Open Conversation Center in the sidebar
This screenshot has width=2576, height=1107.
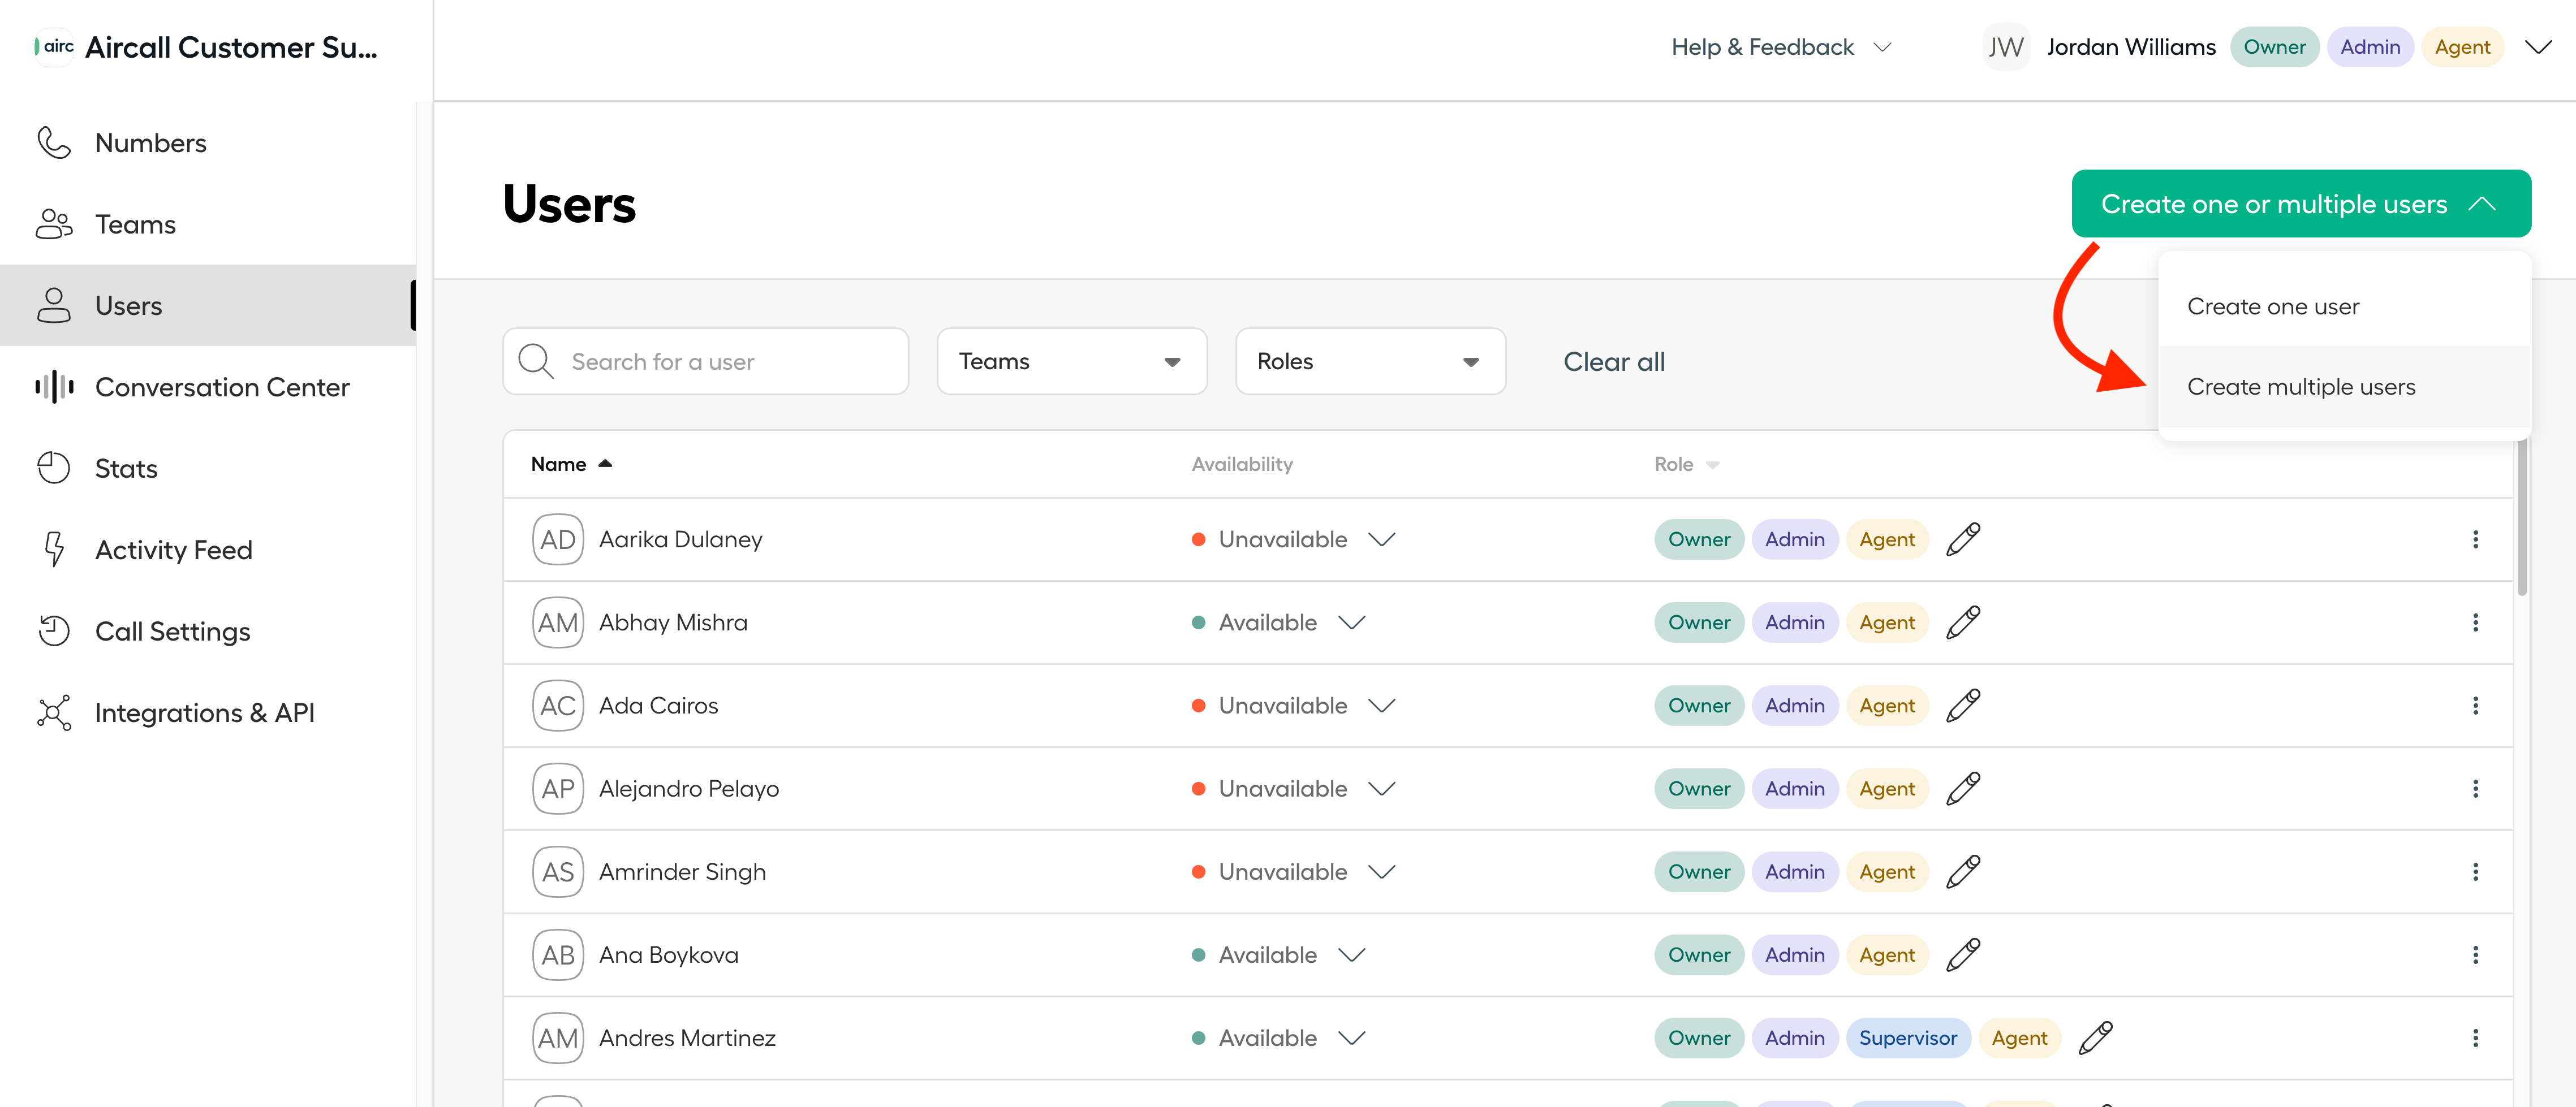pos(208,387)
